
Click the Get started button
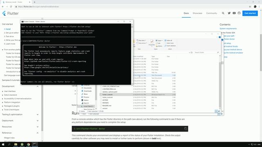coord(250,13)
